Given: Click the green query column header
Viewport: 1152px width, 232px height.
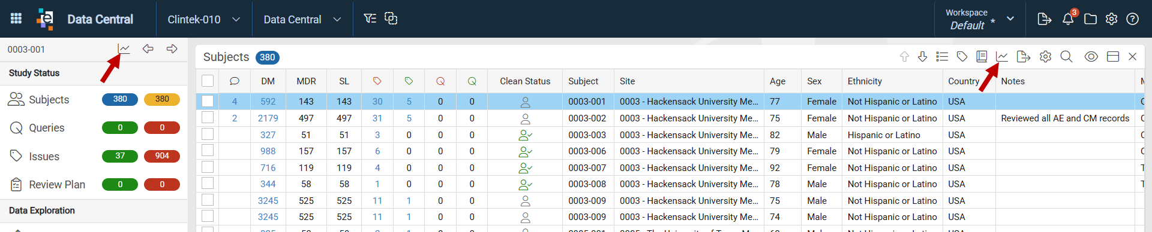Looking at the screenshot, I should coord(472,81).
